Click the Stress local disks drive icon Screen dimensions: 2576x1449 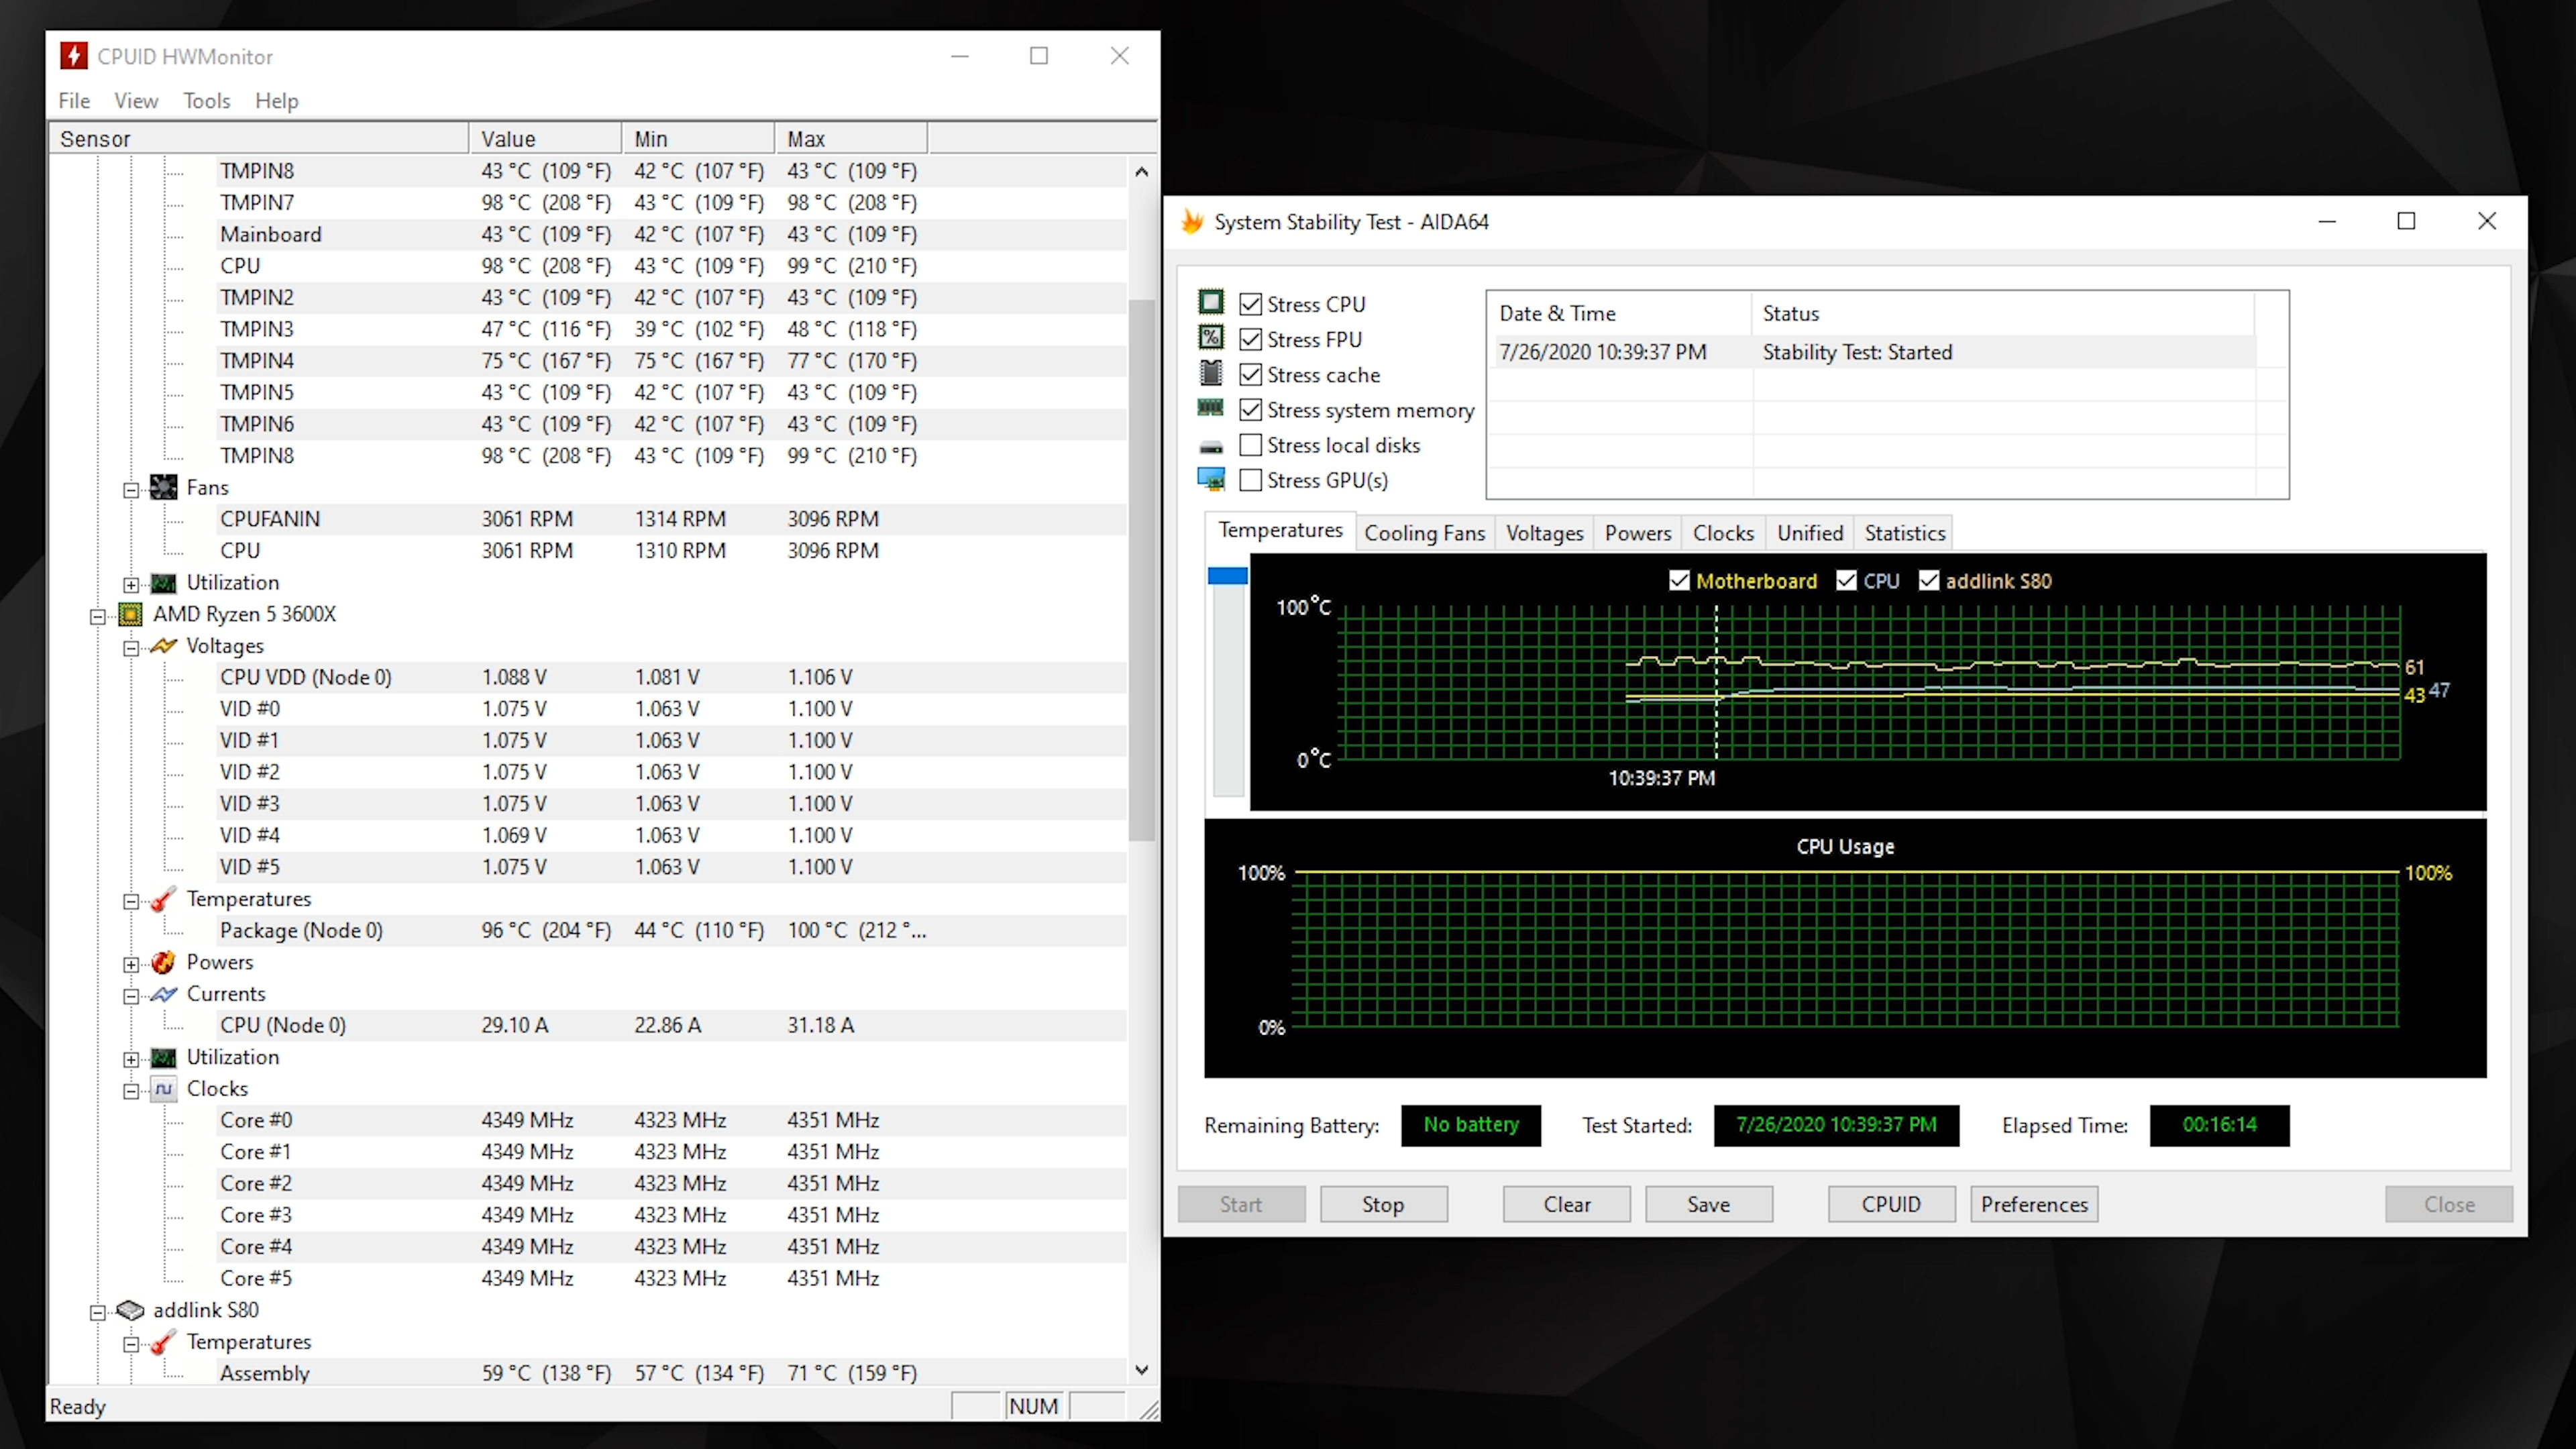pos(1211,446)
